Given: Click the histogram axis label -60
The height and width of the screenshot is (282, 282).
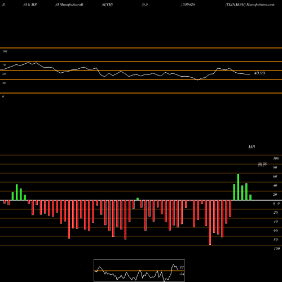Looking at the screenshot, I should pyautogui.click(x=275, y=231).
